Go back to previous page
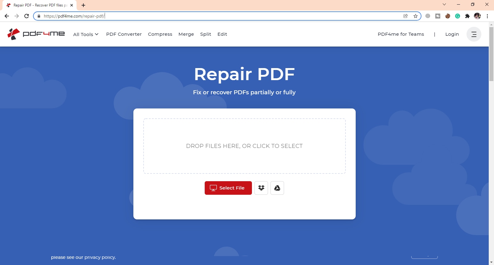Image resolution: width=494 pixels, height=265 pixels. coord(7,16)
